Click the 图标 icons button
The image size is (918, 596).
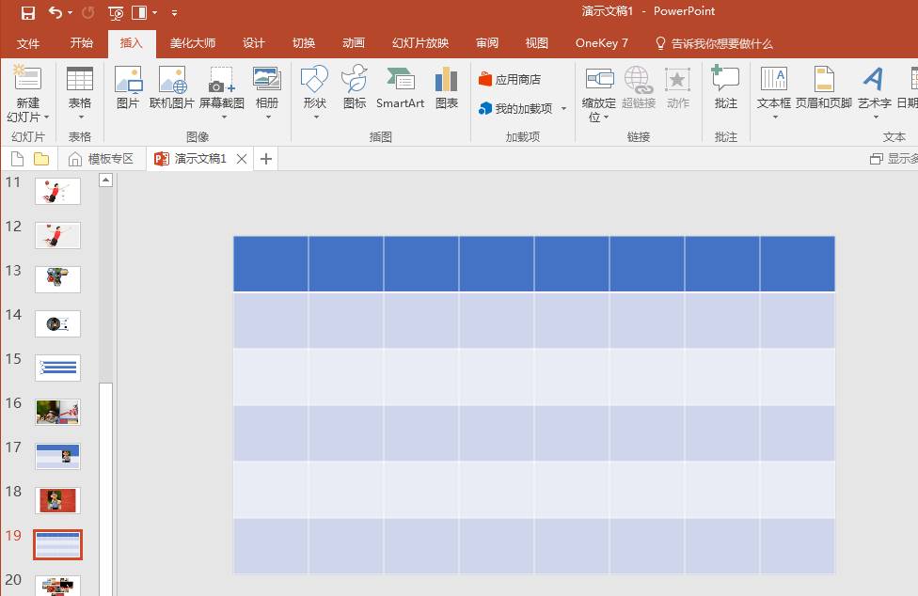click(x=355, y=87)
